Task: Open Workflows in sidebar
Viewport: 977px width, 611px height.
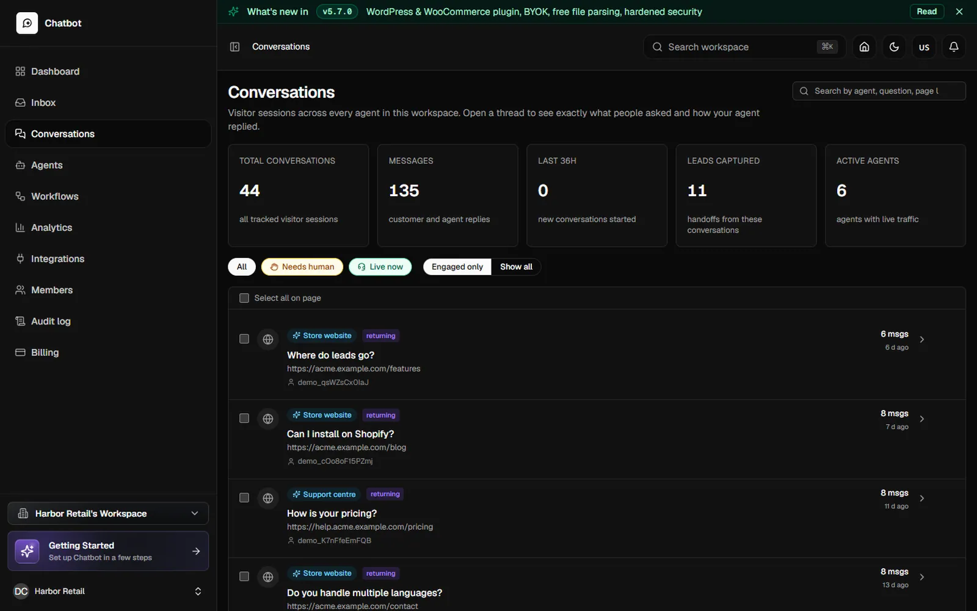Action: pos(108,196)
